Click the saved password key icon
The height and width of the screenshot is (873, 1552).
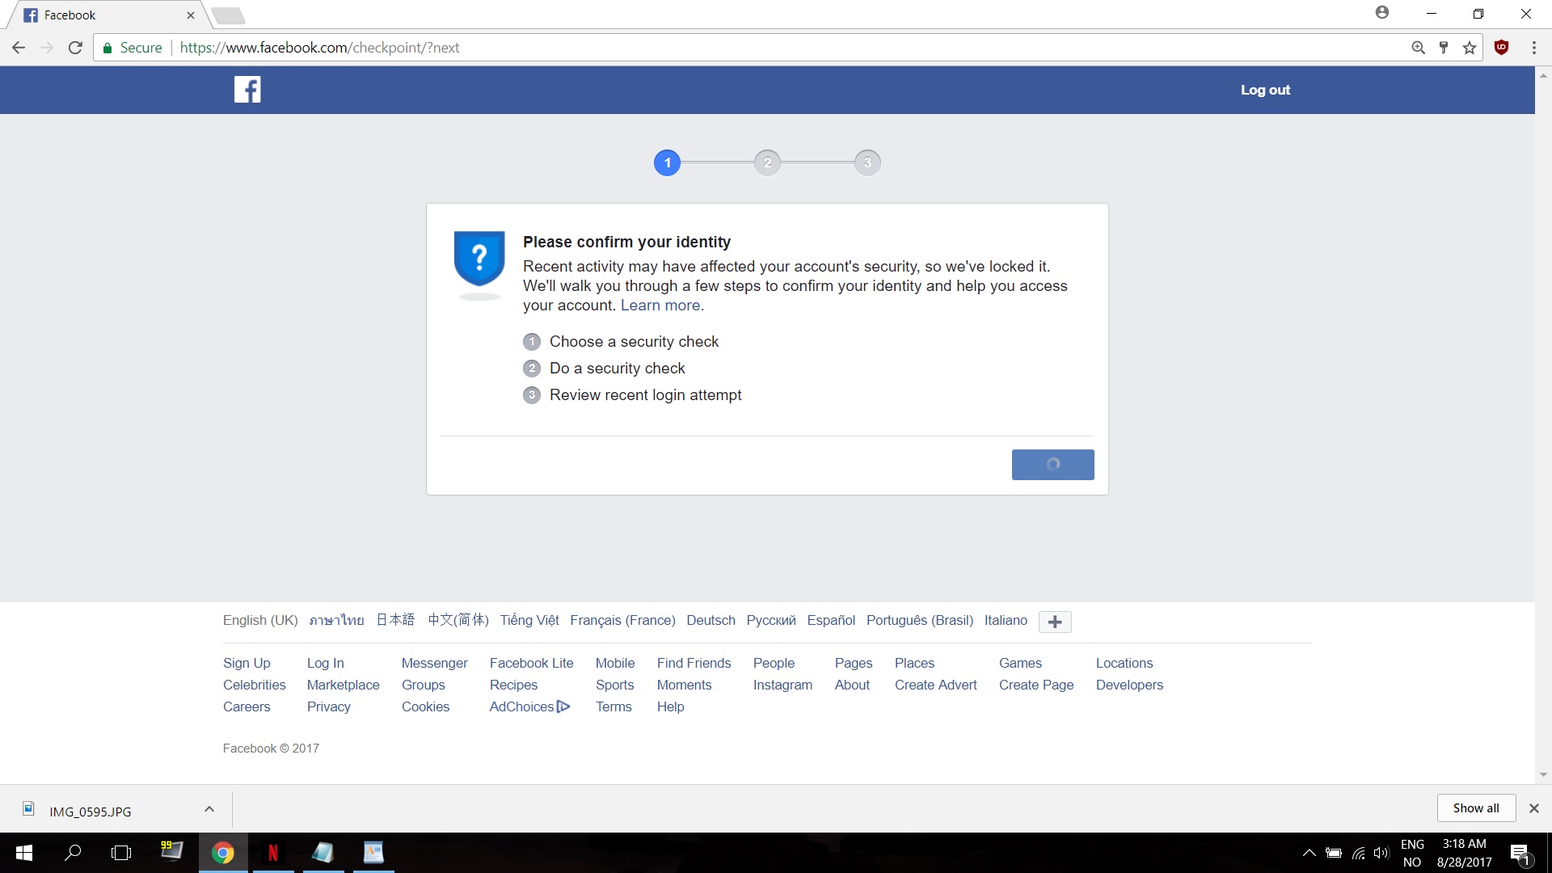click(x=1444, y=48)
